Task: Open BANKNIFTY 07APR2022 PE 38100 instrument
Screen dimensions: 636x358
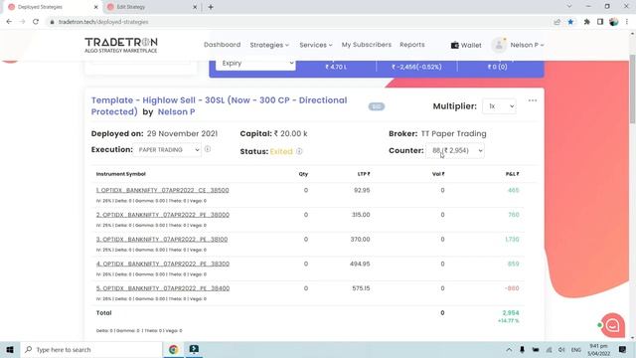Action: [x=162, y=240]
